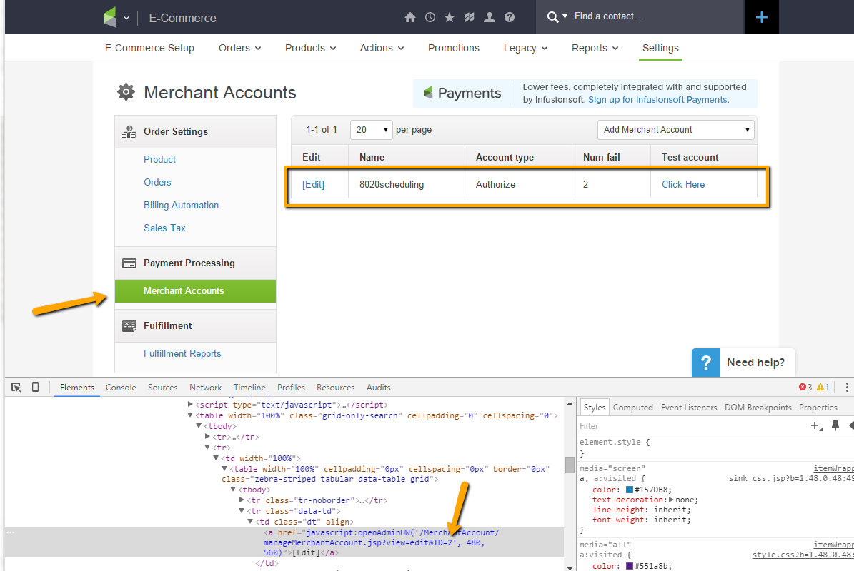
Task: Click the blue plus quick-add button
Action: click(761, 17)
